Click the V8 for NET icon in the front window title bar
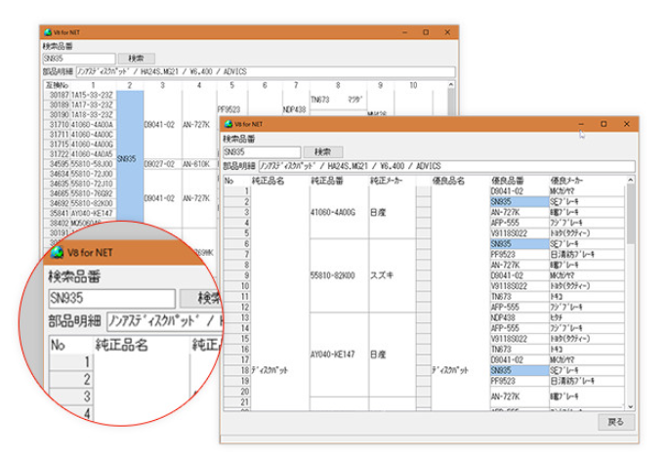 click(x=229, y=125)
